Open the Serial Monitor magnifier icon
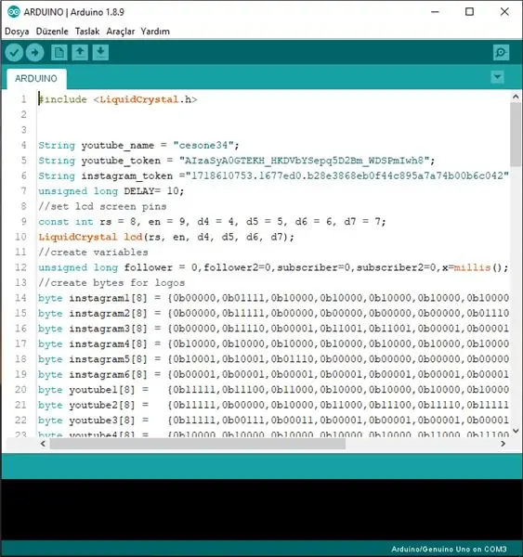 [501, 53]
